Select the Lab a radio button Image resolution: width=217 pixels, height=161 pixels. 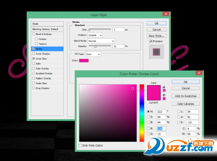tap(179, 117)
